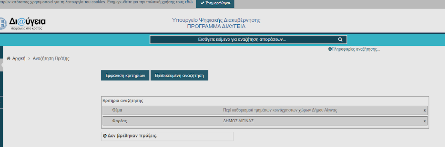The width and height of the screenshot is (445, 147).
Task: Open Πληροφορίες αναζήτησης search info
Action: tap(356, 49)
